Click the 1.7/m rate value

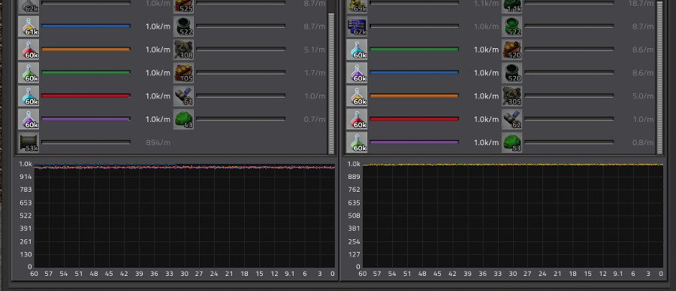coord(314,73)
